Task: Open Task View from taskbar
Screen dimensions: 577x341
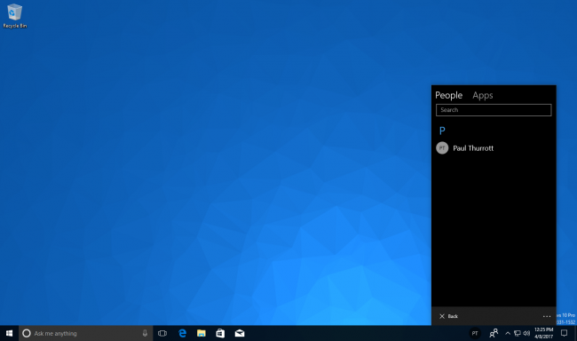Action: click(x=162, y=333)
